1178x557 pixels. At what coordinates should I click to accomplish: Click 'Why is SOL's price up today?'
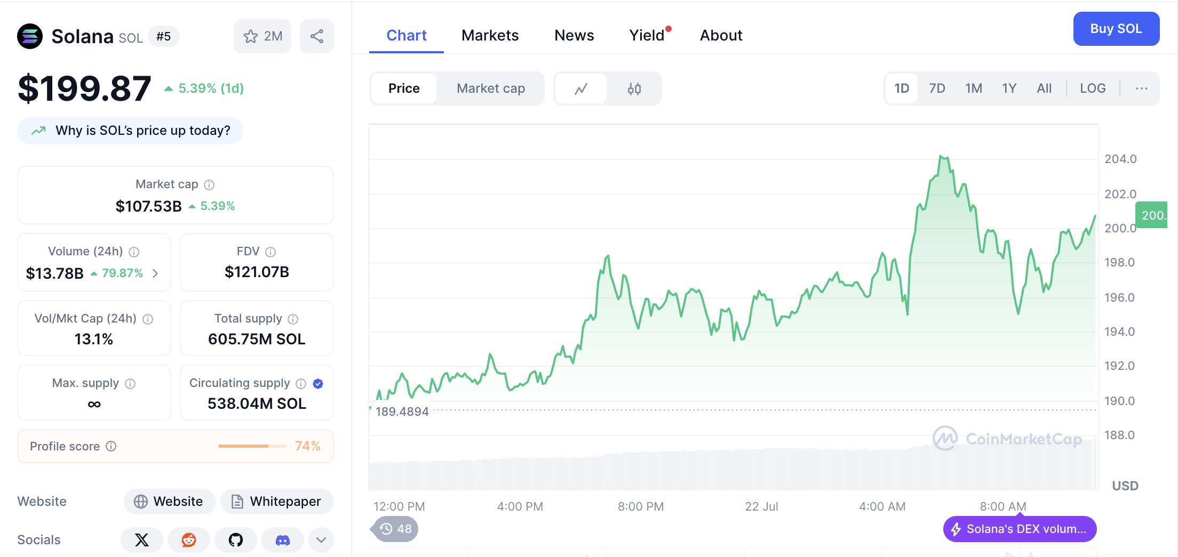130,131
